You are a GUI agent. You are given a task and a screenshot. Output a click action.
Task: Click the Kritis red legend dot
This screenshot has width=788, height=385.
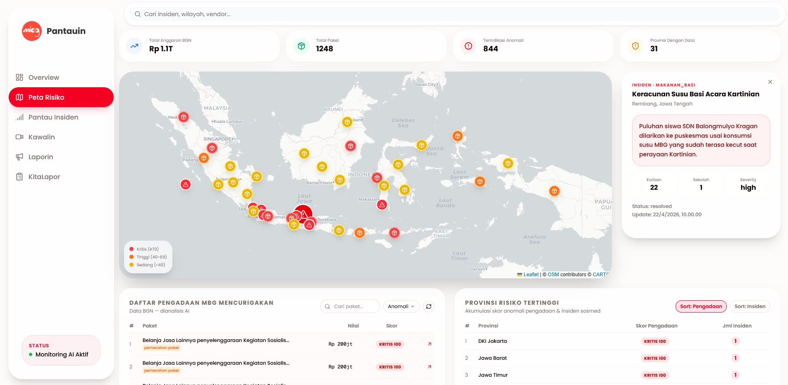(131, 249)
